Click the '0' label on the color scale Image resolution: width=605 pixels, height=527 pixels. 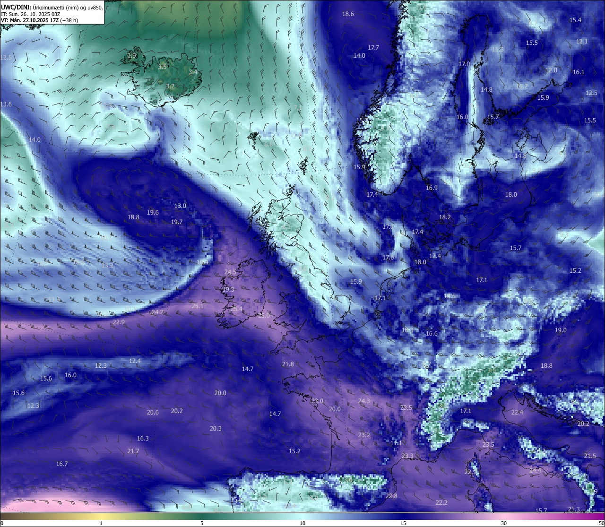[2, 523]
